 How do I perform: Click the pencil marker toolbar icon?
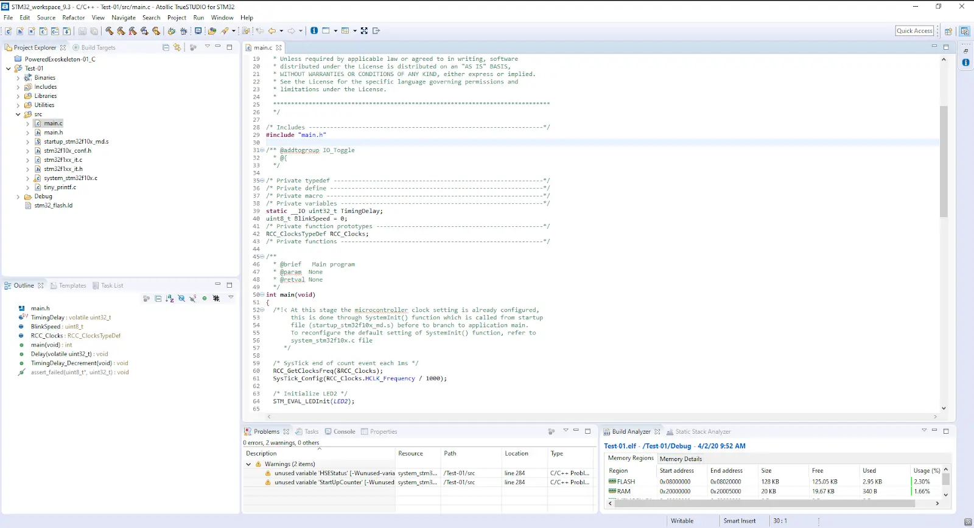(224, 31)
